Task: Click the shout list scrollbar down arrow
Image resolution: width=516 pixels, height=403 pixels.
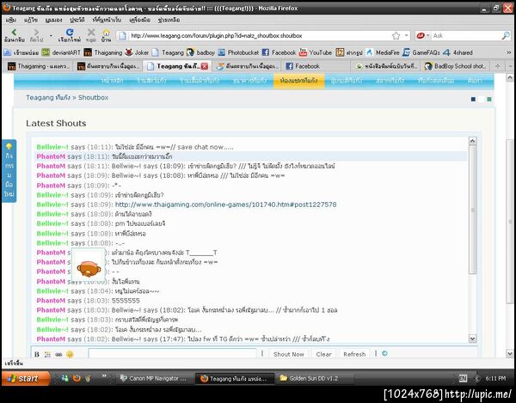Action: click(x=472, y=339)
